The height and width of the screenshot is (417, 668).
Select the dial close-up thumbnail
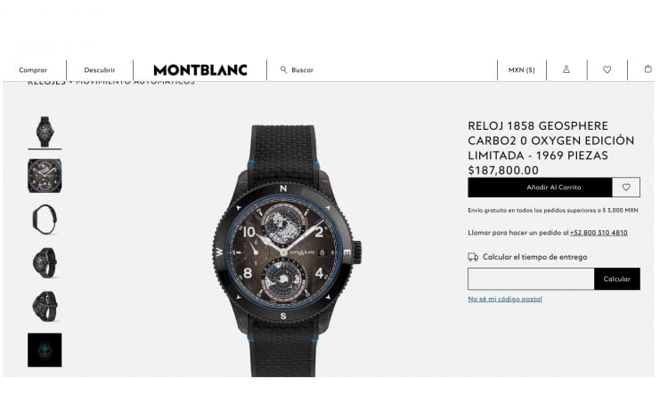pyautogui.click(x=45, y=175)
